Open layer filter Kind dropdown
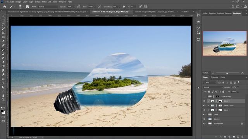The image size is (248, 139). pos(210,83)
